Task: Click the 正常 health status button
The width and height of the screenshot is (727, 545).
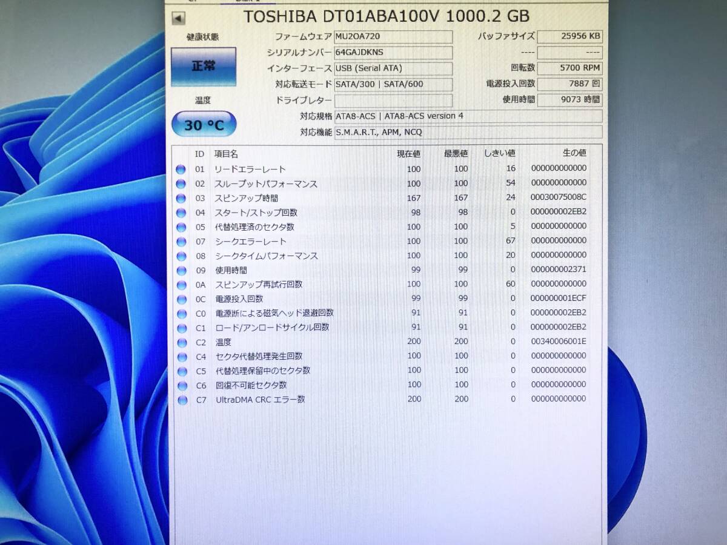Action: (203, 67)
